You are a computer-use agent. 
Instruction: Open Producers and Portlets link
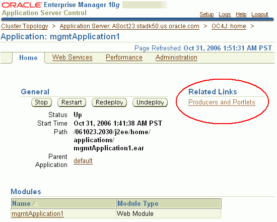(x=222, y=102)
